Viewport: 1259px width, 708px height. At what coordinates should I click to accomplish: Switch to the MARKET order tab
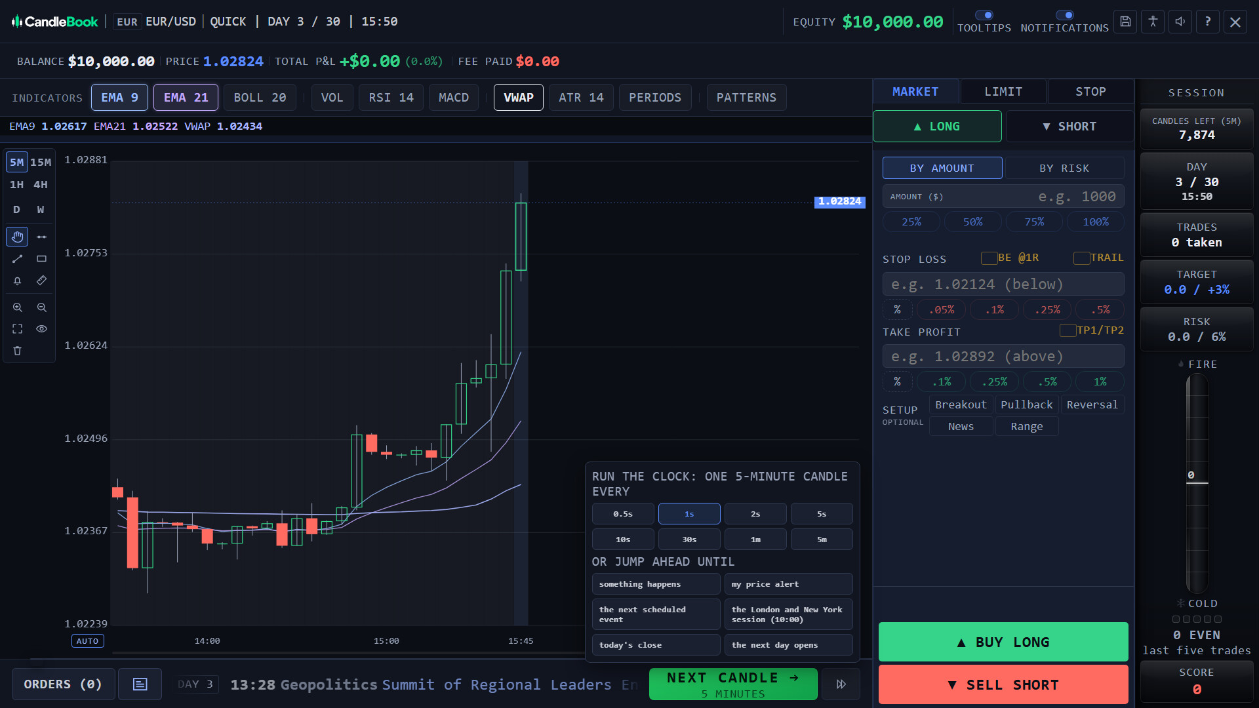(x=915, y=92)
